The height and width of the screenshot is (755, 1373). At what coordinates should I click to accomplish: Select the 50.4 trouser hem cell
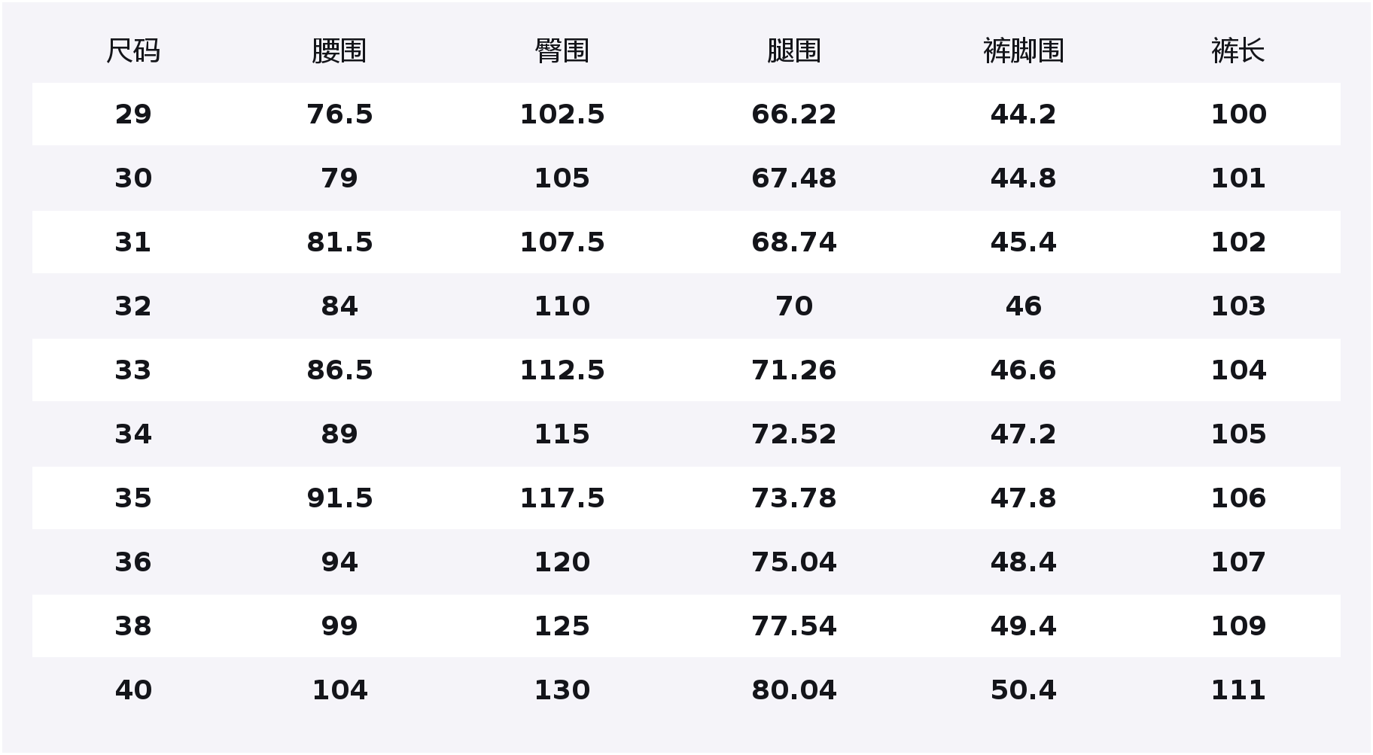point(1023,690)
